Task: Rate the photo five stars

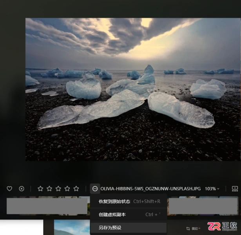Action: coord(76,189)
